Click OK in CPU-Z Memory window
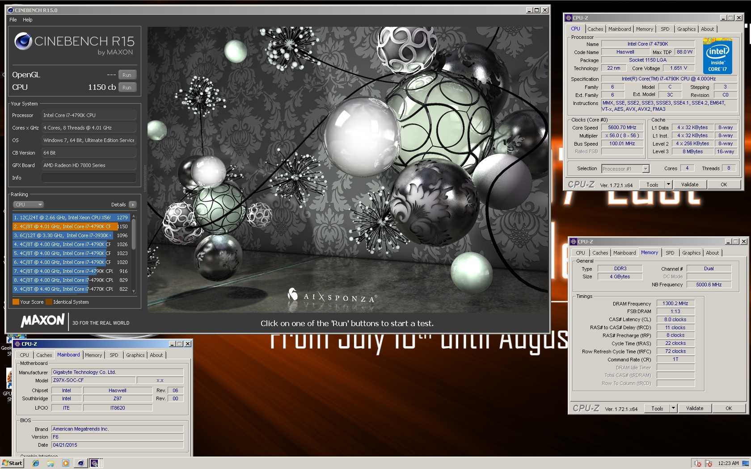The height and width of the screenshot is (469, 751). [x=729, y=408]
